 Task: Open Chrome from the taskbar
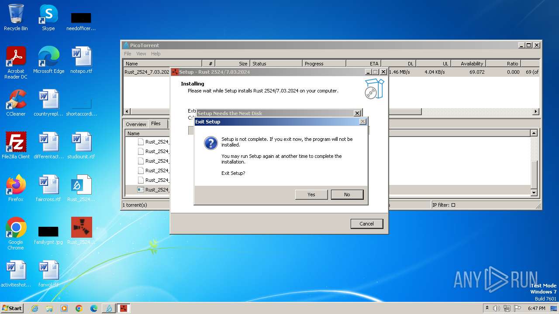tap(79, 308)
